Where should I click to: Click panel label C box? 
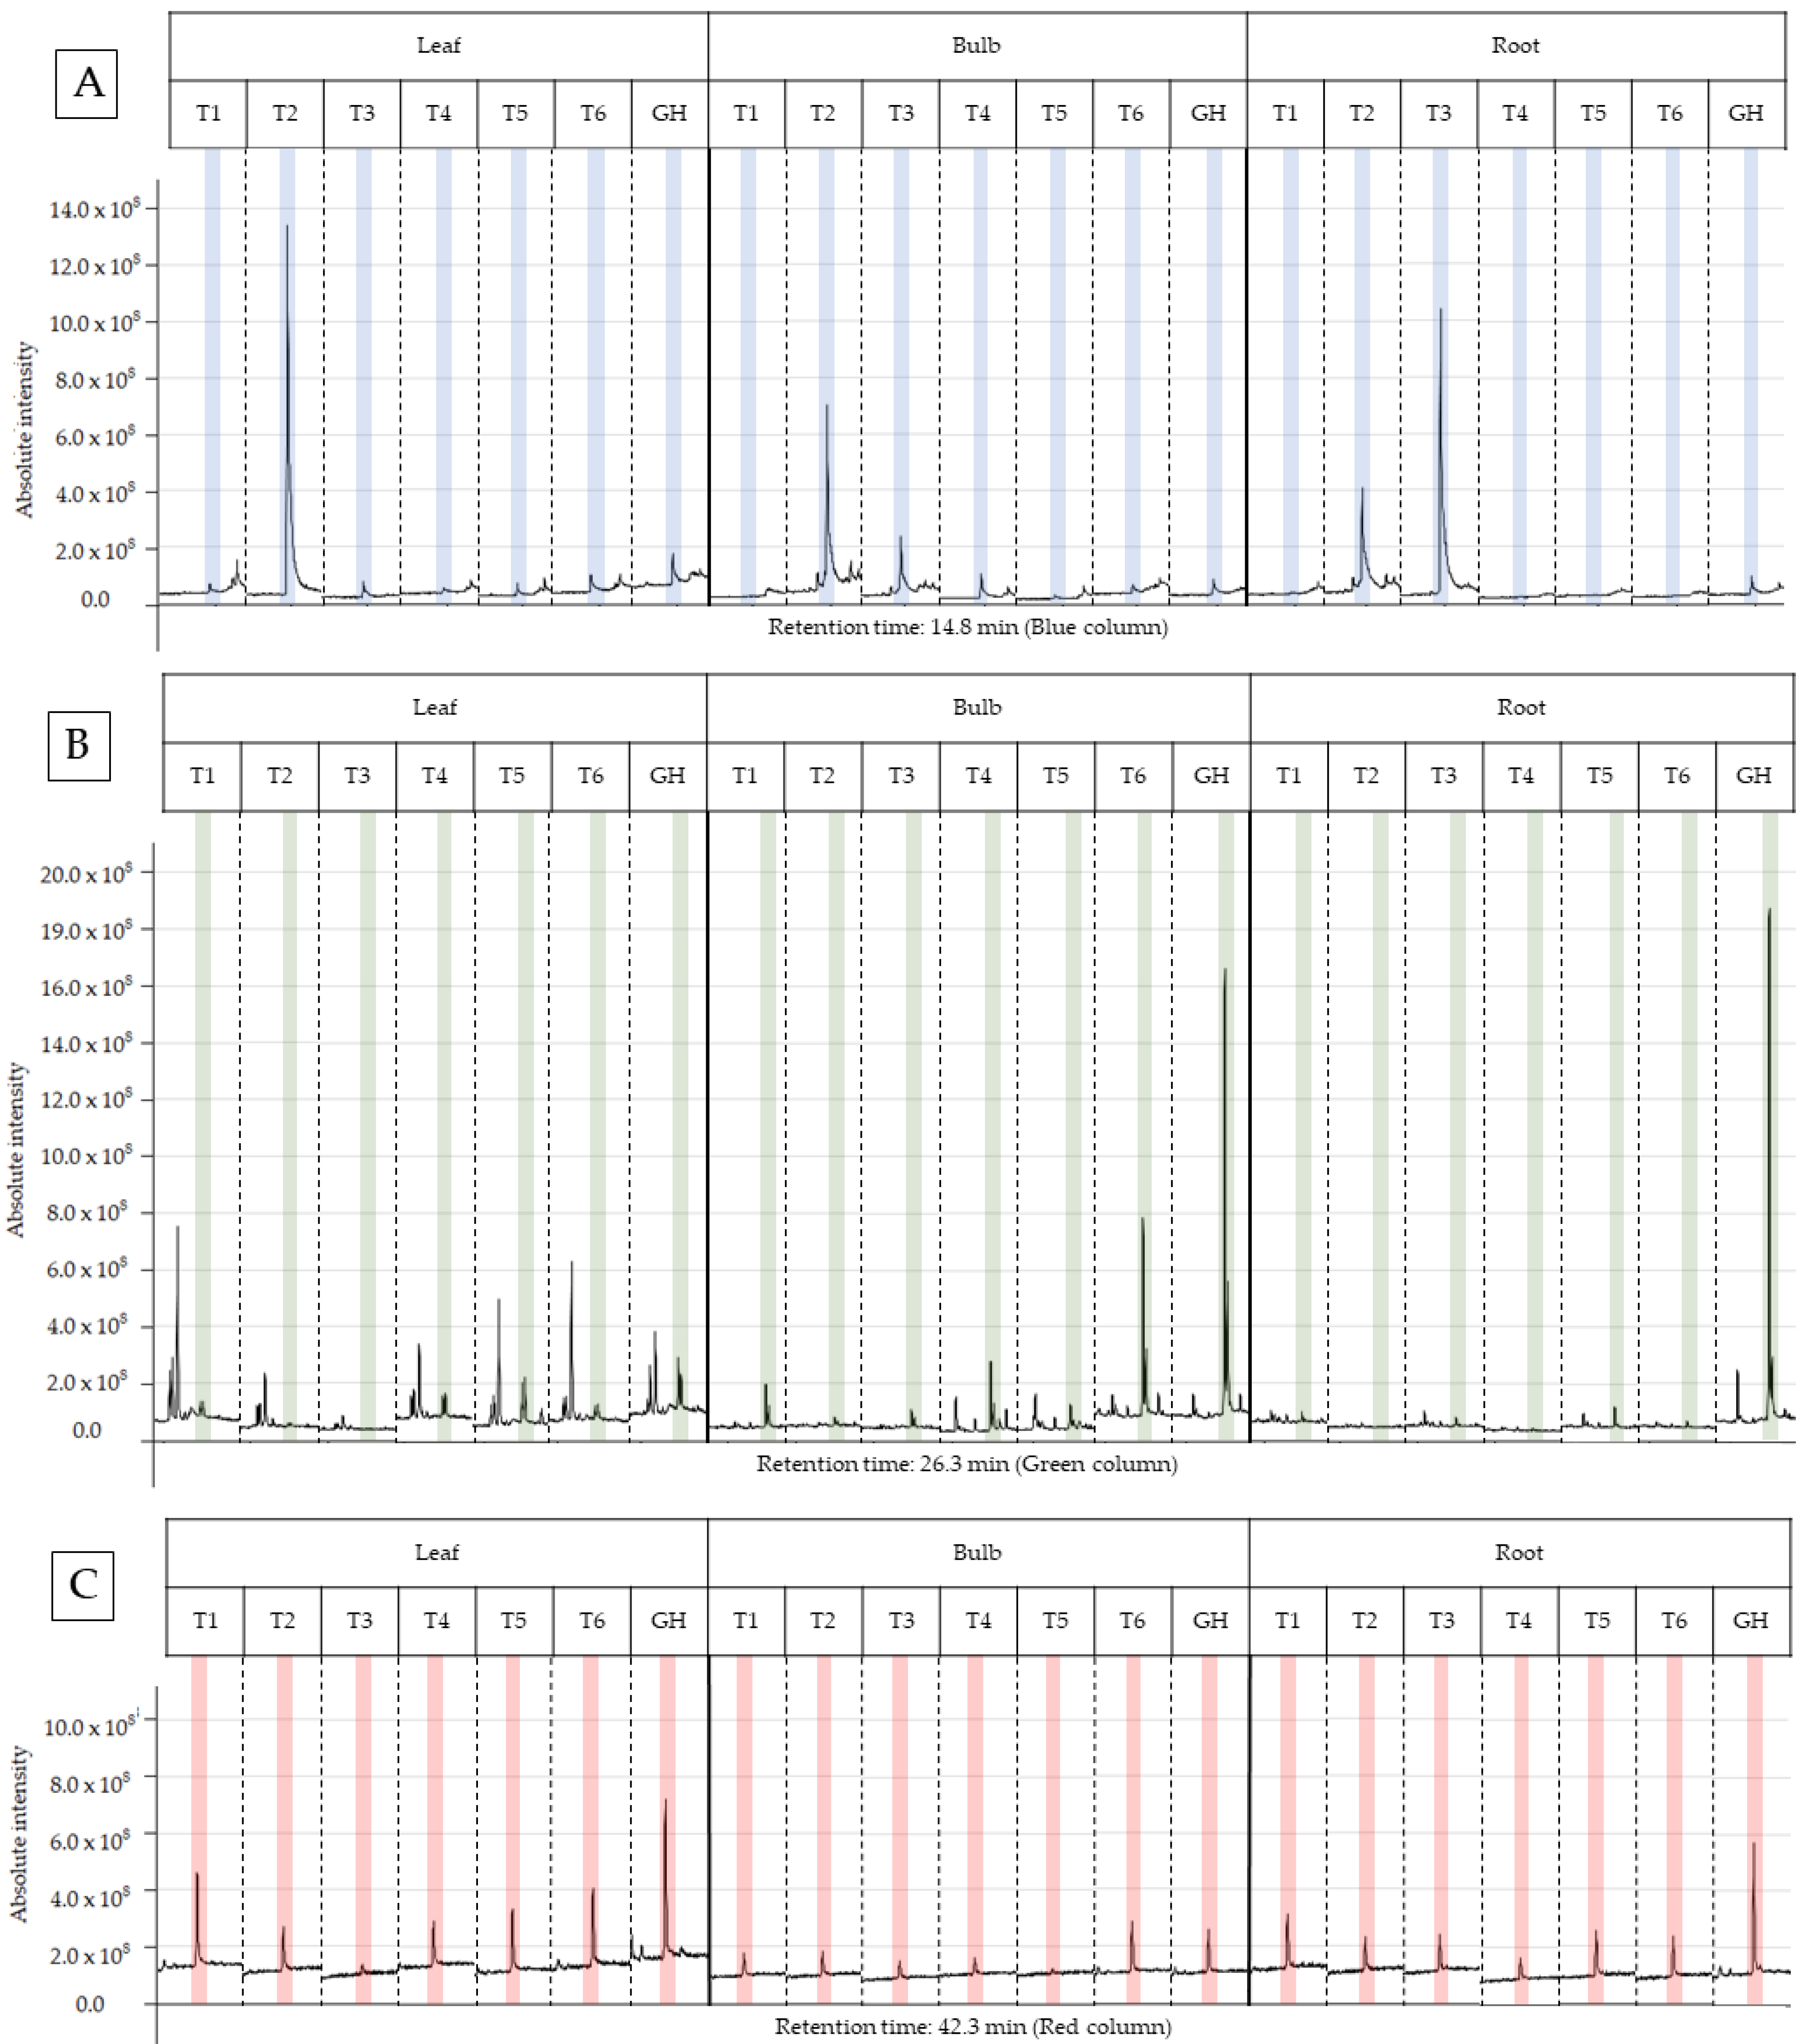[83, 1585]
